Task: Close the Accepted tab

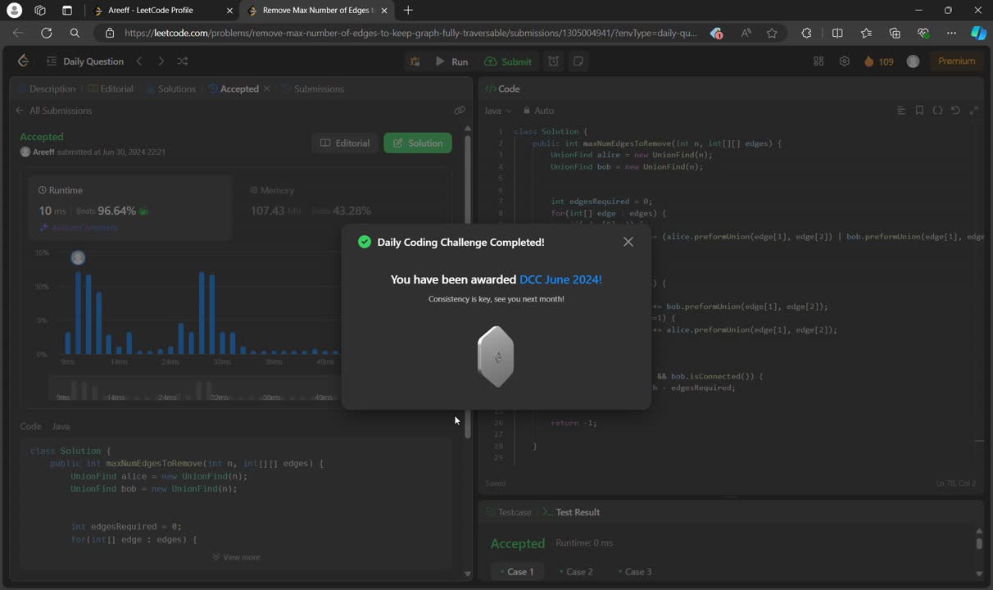Action: click(266, 88)
